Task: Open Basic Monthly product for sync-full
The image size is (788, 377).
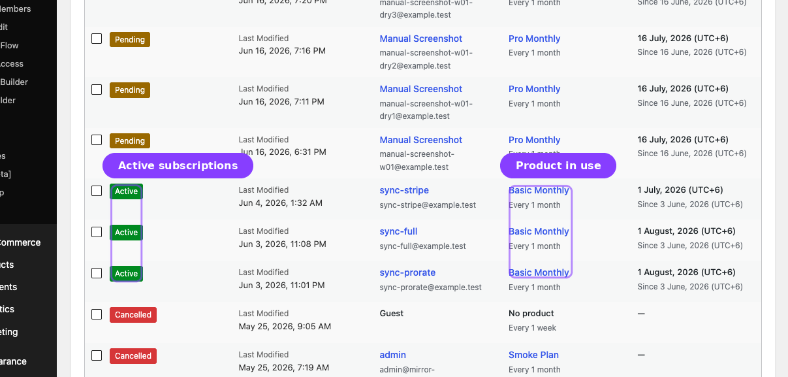Action: coord(539,231)
